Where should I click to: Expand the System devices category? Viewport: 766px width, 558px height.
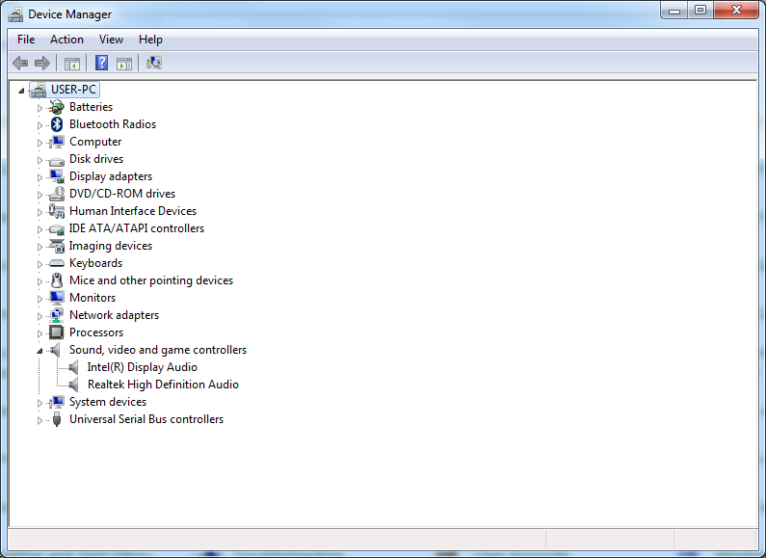tap(40, 403)
